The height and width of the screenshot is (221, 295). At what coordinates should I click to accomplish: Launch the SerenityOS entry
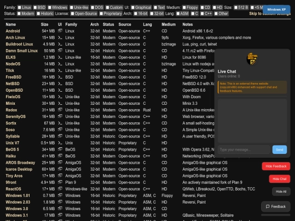coord(16,117)
